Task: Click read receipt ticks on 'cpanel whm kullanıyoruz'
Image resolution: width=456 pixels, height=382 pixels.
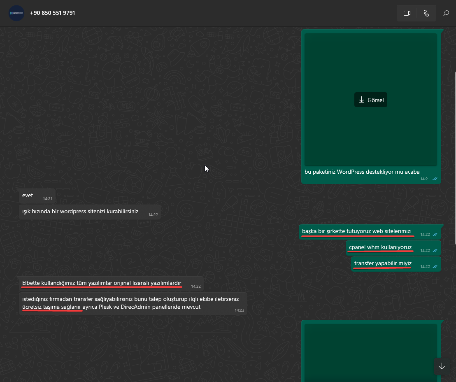Action: coord(435,251)
